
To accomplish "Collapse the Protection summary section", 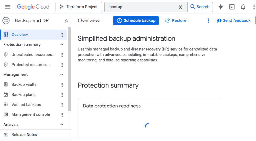I will click(62, 44).
